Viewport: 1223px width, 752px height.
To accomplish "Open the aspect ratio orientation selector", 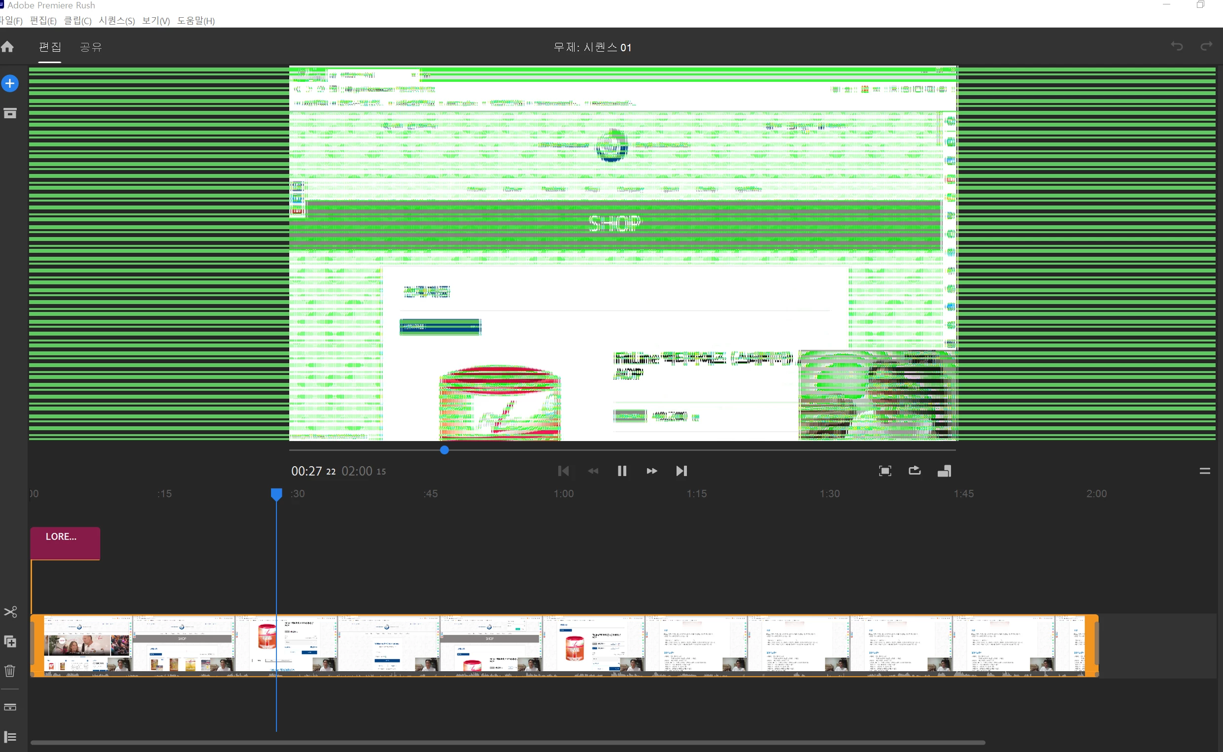I will pyautogui.click(x=945, y=471).
